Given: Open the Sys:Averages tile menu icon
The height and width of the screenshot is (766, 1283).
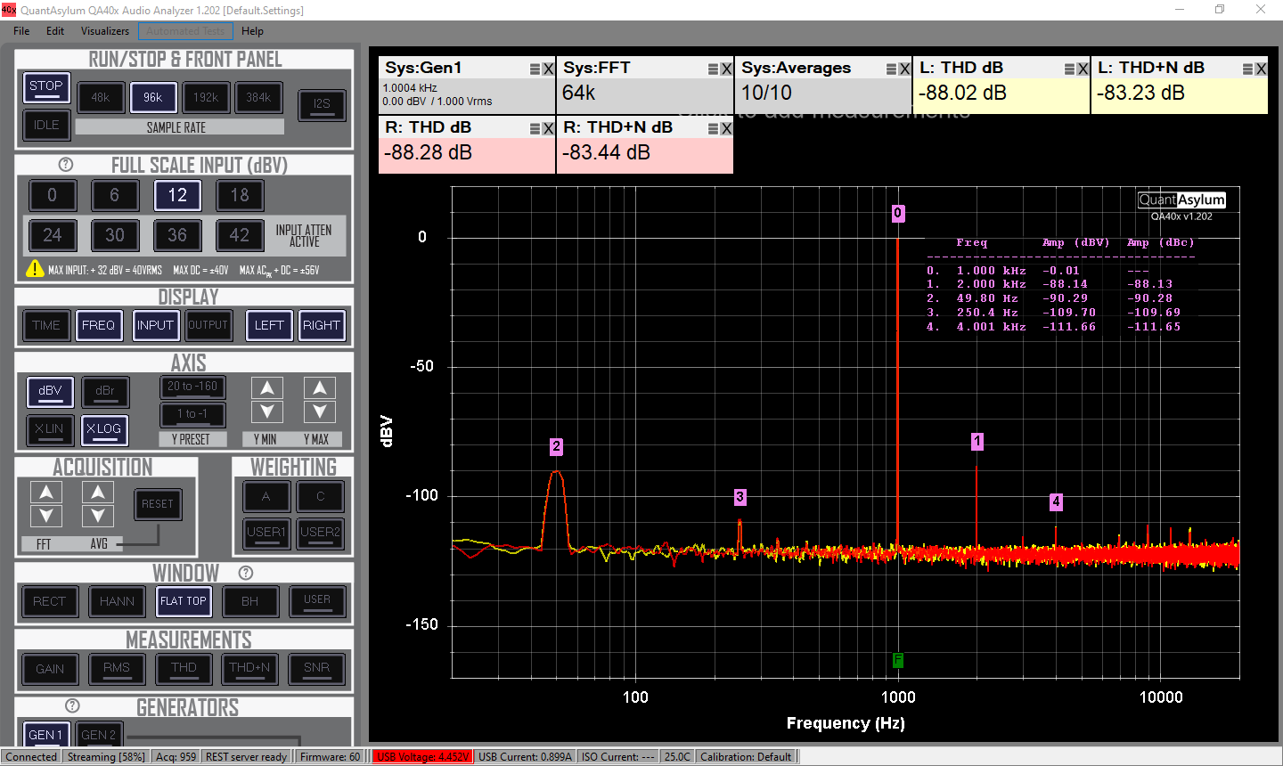Looking at the screenshot, I should coord(891,69).
